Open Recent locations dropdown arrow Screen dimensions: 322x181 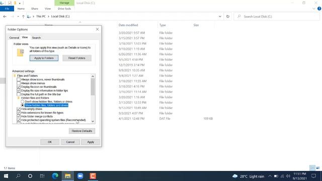[x=18, y=17]
